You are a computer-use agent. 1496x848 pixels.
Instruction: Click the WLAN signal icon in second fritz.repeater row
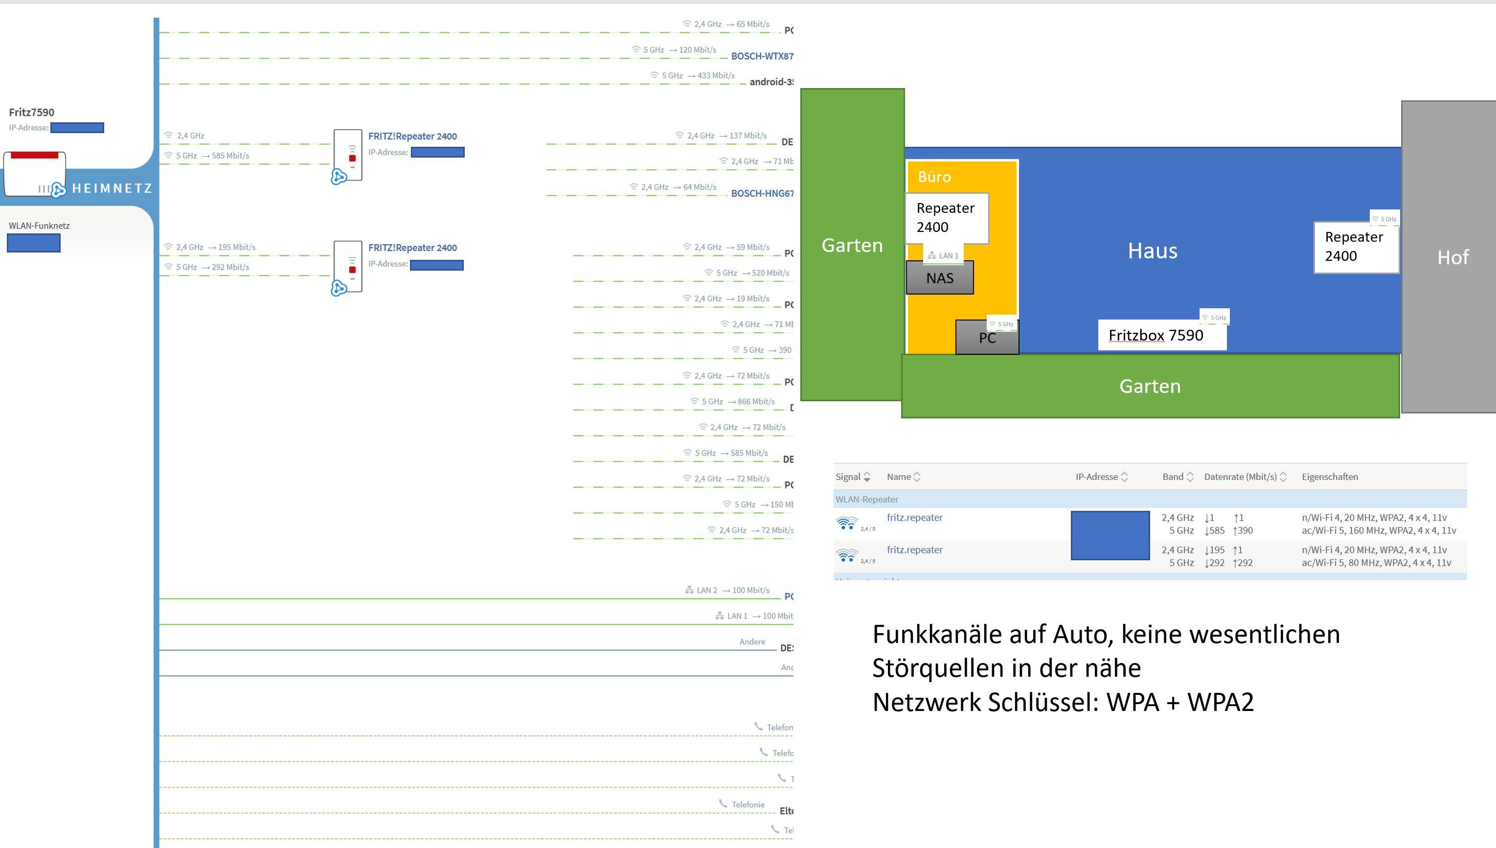pyautogui.click(x=847, y=554)
